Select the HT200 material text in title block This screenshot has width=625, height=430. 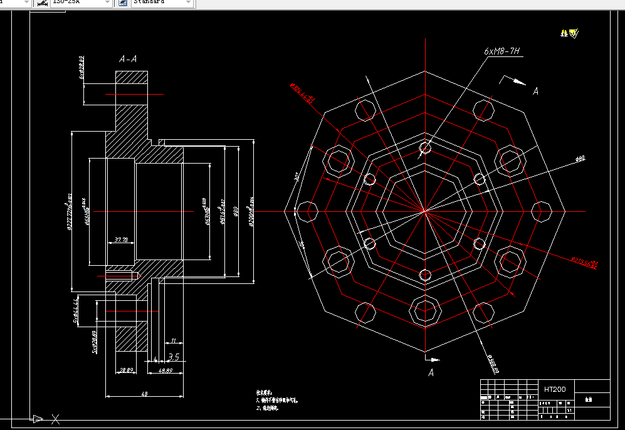[555, 389]
